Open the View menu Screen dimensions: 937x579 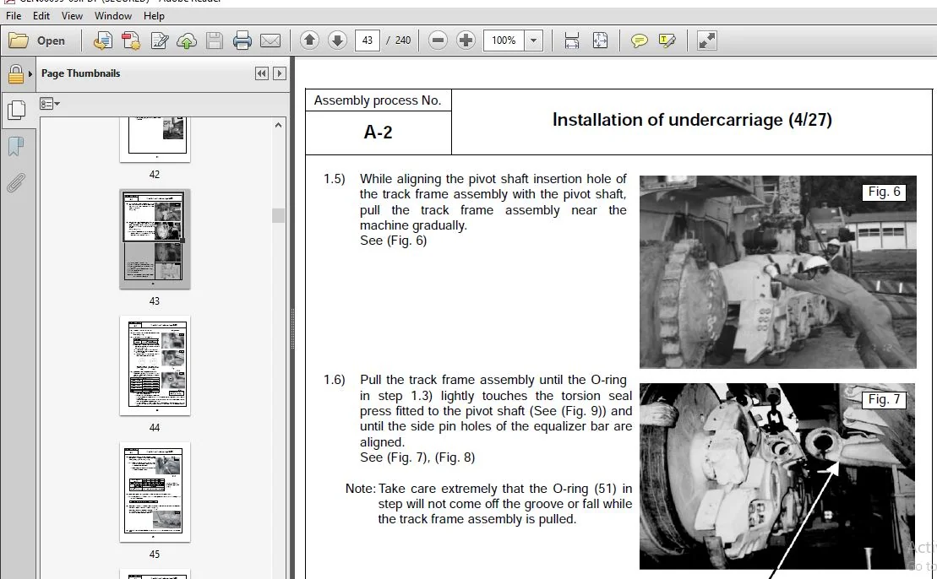pos(72,15)
